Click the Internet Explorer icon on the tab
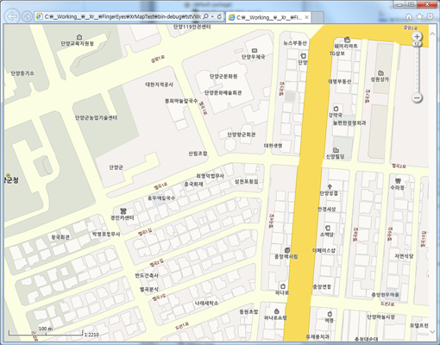Viewport: 440px width, 345px height. point(231,17)
